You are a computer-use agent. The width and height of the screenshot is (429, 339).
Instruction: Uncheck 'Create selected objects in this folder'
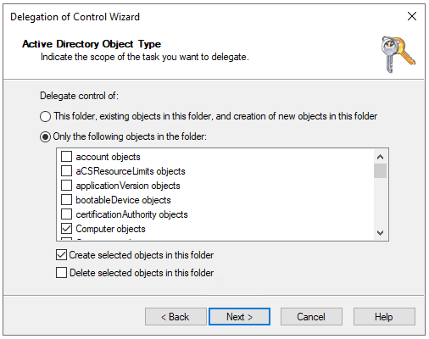[61, 255]
